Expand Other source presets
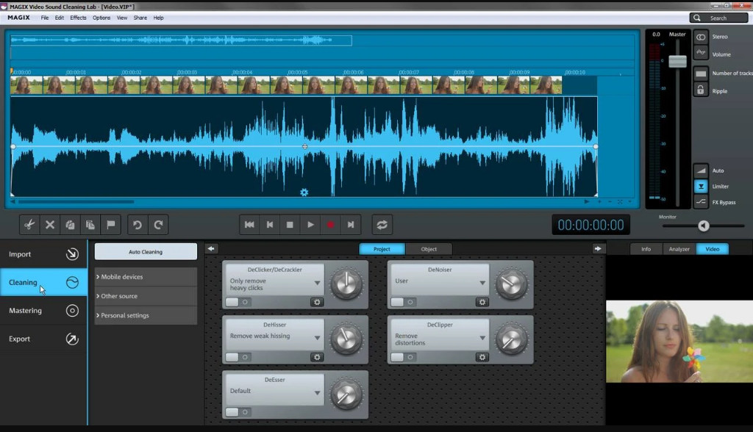753x432 pixels. (x=146, y=296)
